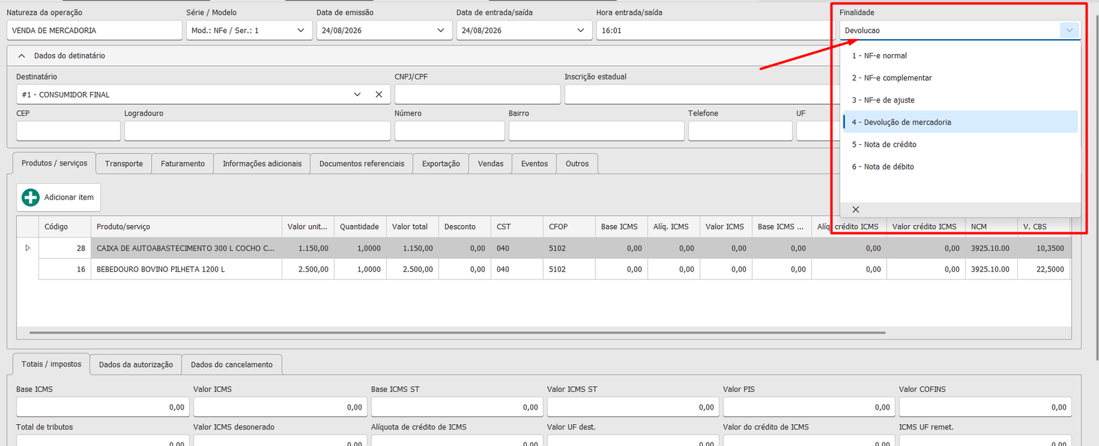Screen dimensions: 1099x446
Task: Click the Natureza da operação field
Action: click(95, 30)
